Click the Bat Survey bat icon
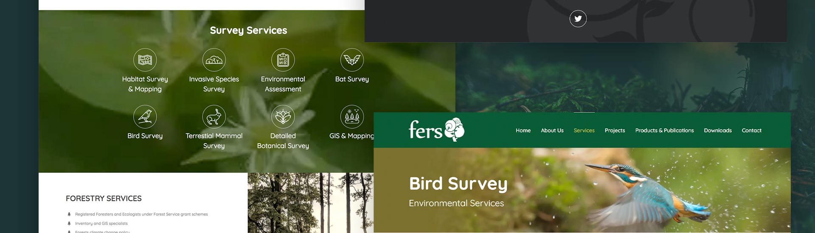 coord(352,60)
